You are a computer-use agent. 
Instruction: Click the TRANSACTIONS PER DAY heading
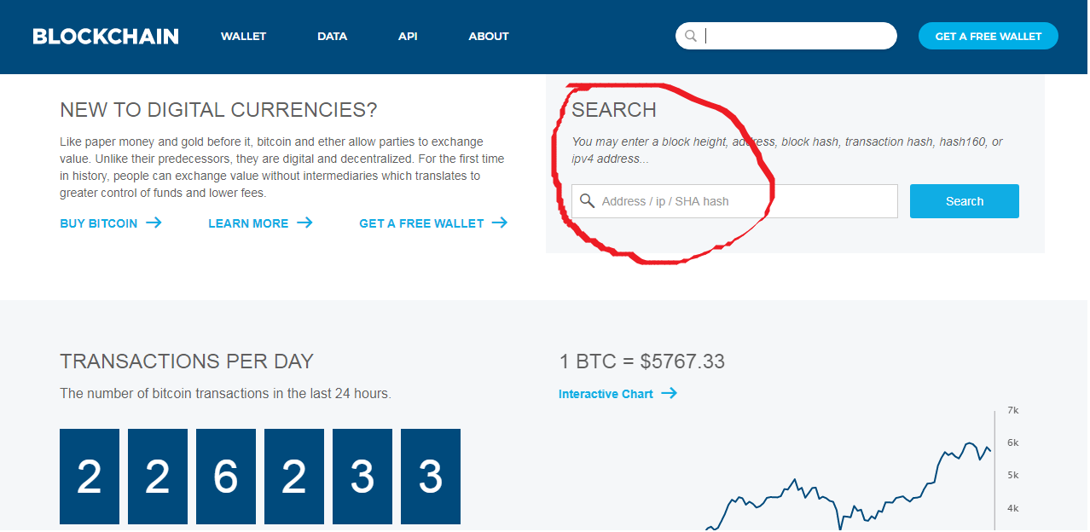(187, 361)
